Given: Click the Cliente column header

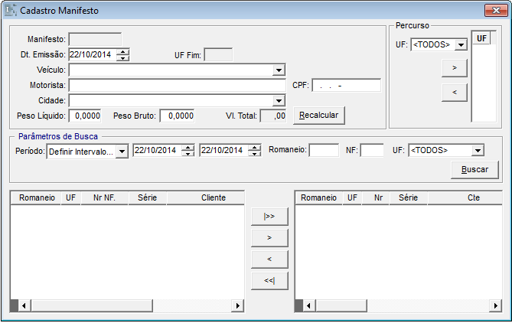Looking at the screenshot, I should [213, 197].
